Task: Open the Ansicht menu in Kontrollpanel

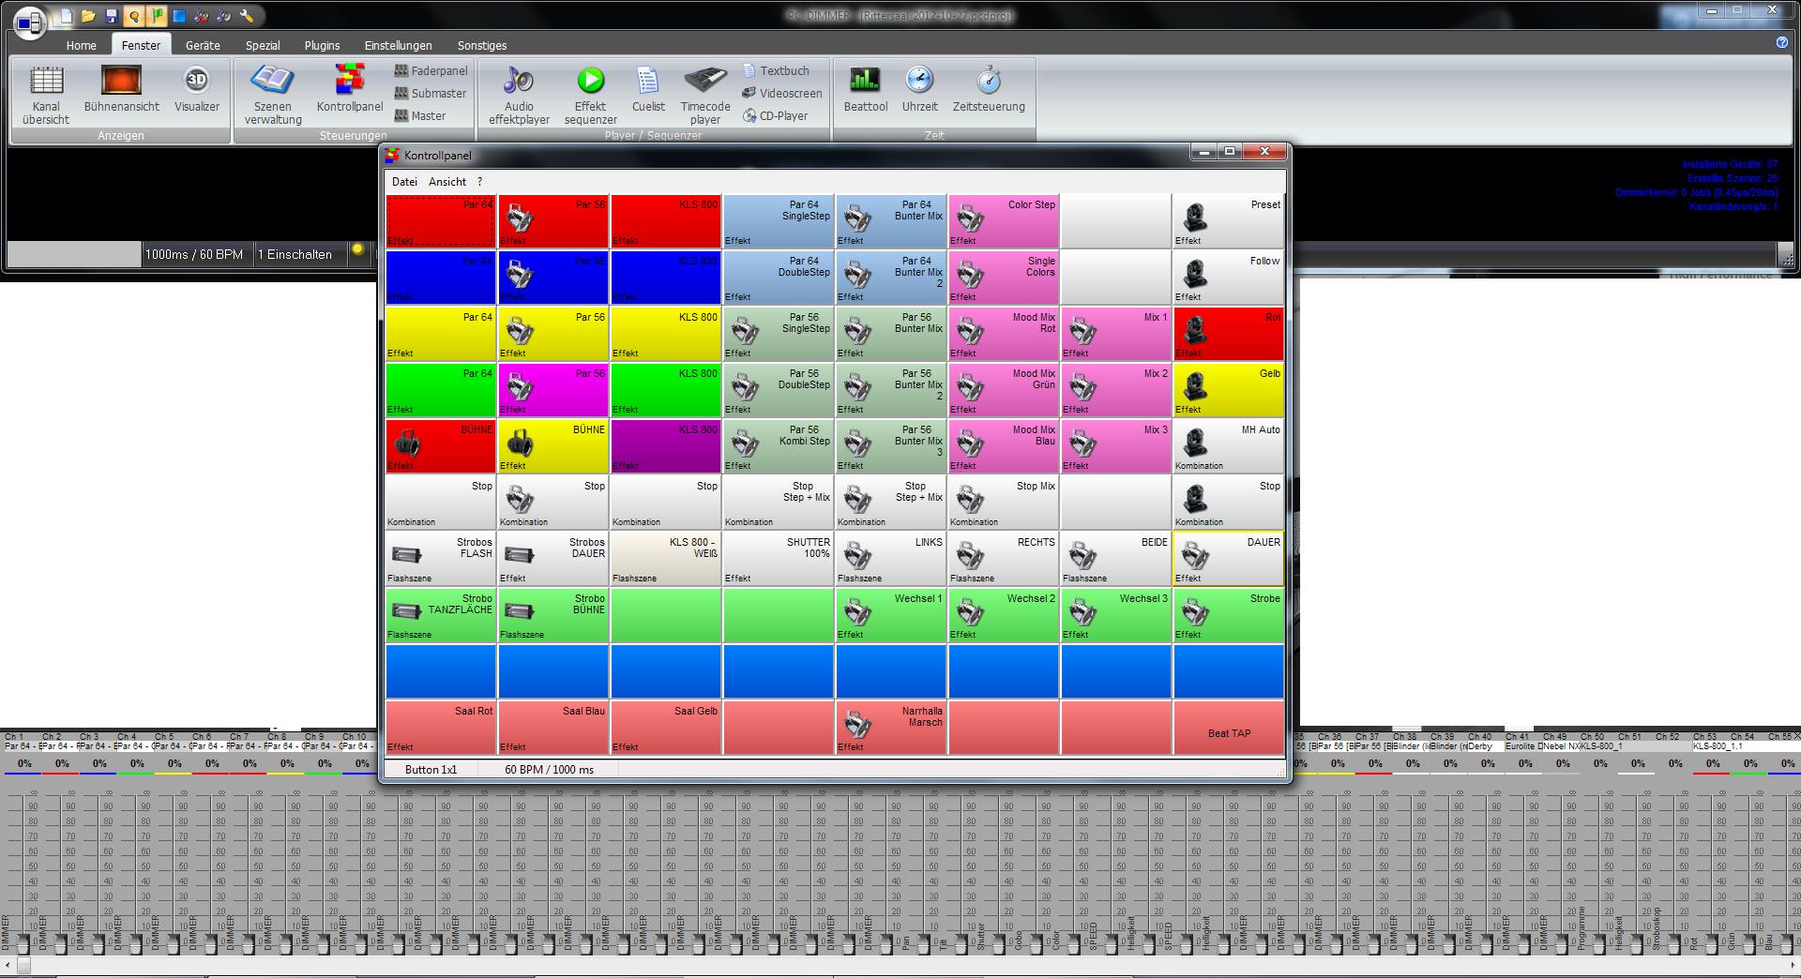Action: (447, 182)
